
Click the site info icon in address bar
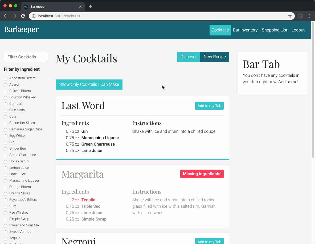click(x=34, y=16)
